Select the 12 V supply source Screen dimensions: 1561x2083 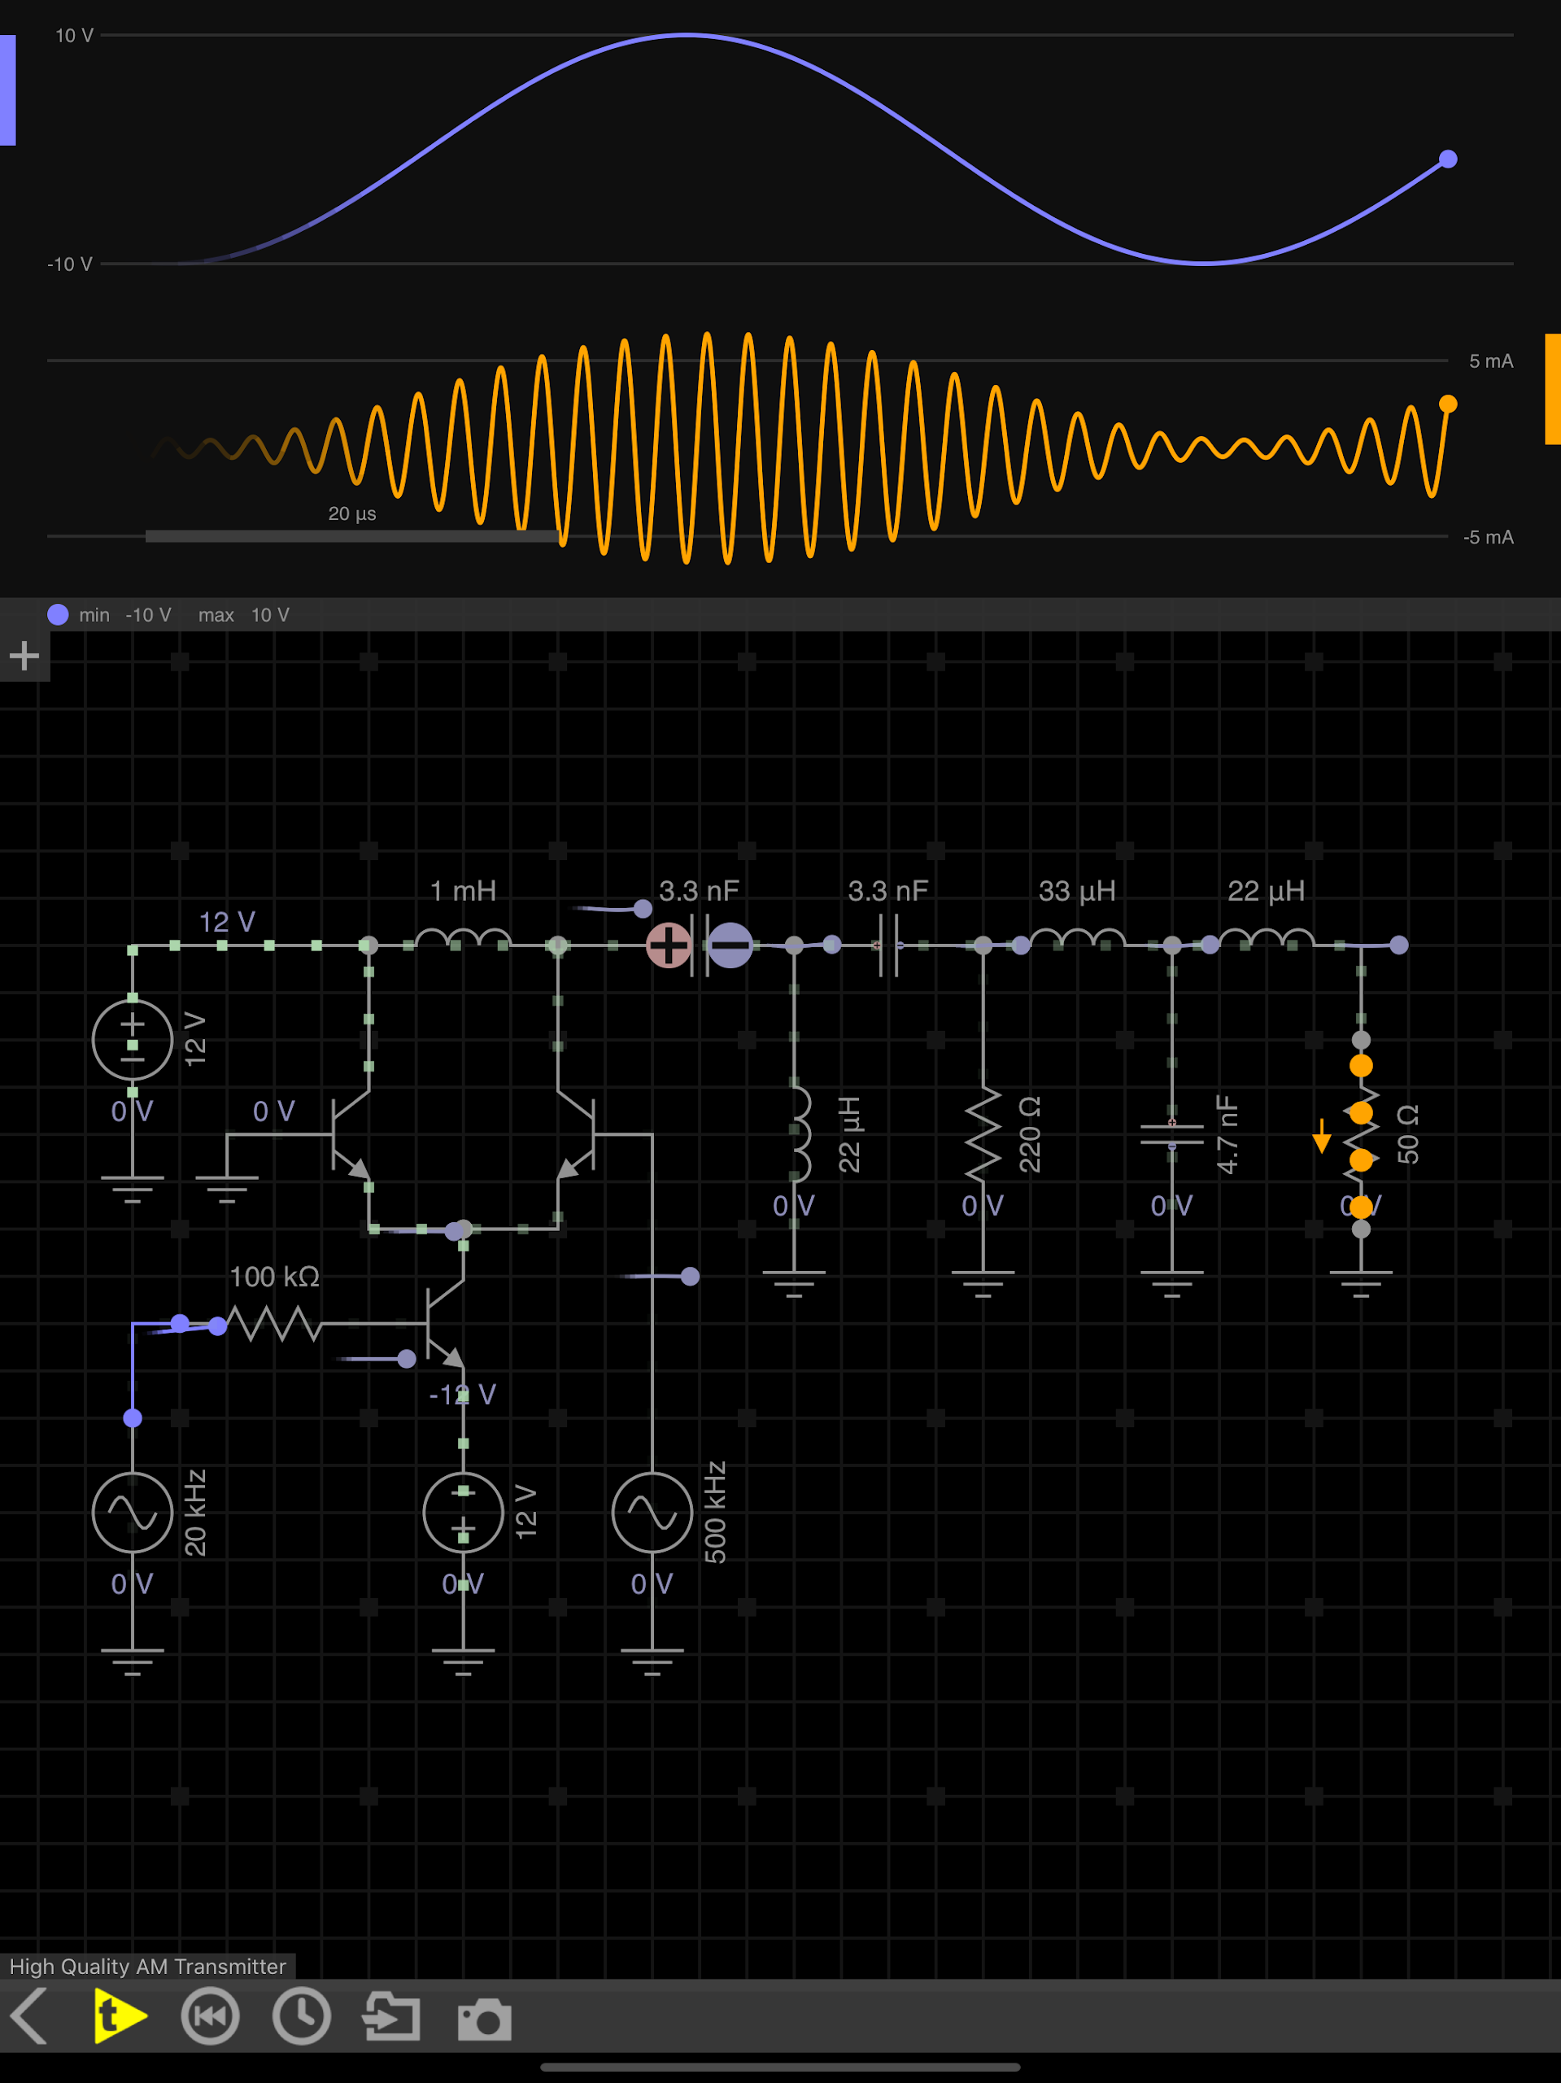132,1041
